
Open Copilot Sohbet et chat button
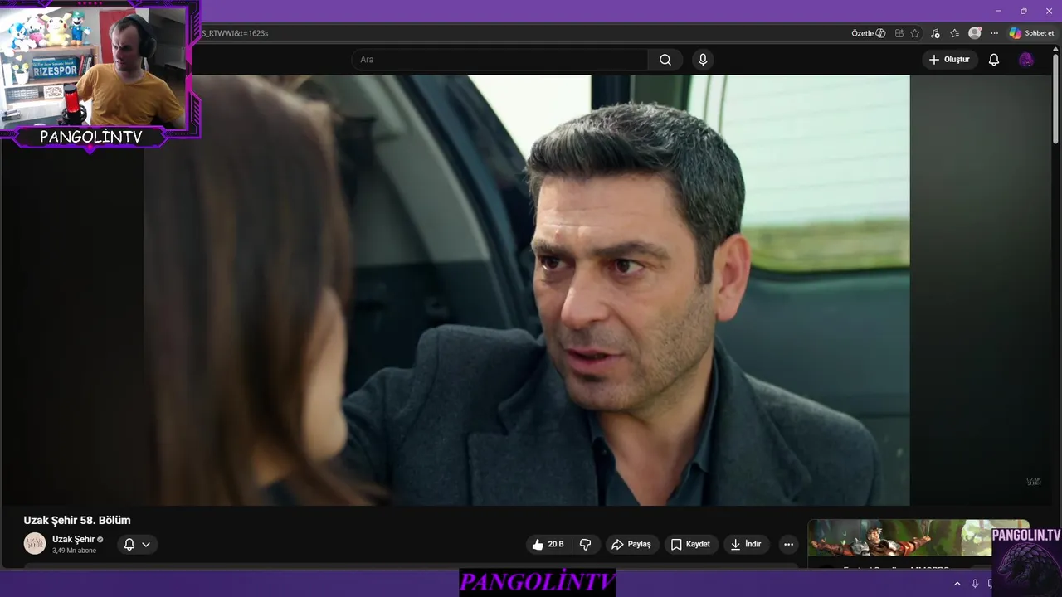(1031, 33)
